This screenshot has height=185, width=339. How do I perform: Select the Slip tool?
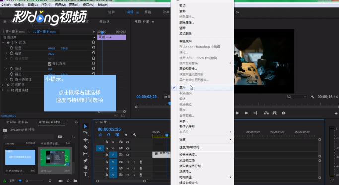click(x=85, y=154)
